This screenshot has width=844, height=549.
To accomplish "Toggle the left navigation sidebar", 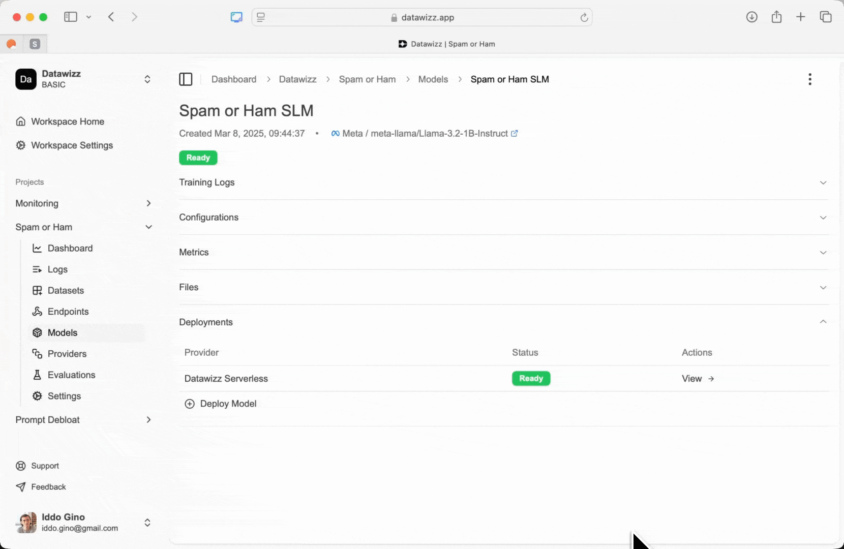I will tap(186, 79).
